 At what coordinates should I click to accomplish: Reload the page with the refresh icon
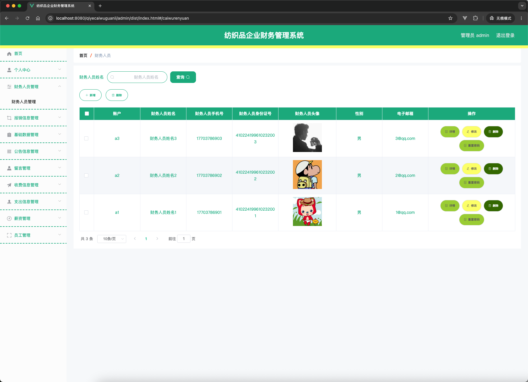pos(27,18)
